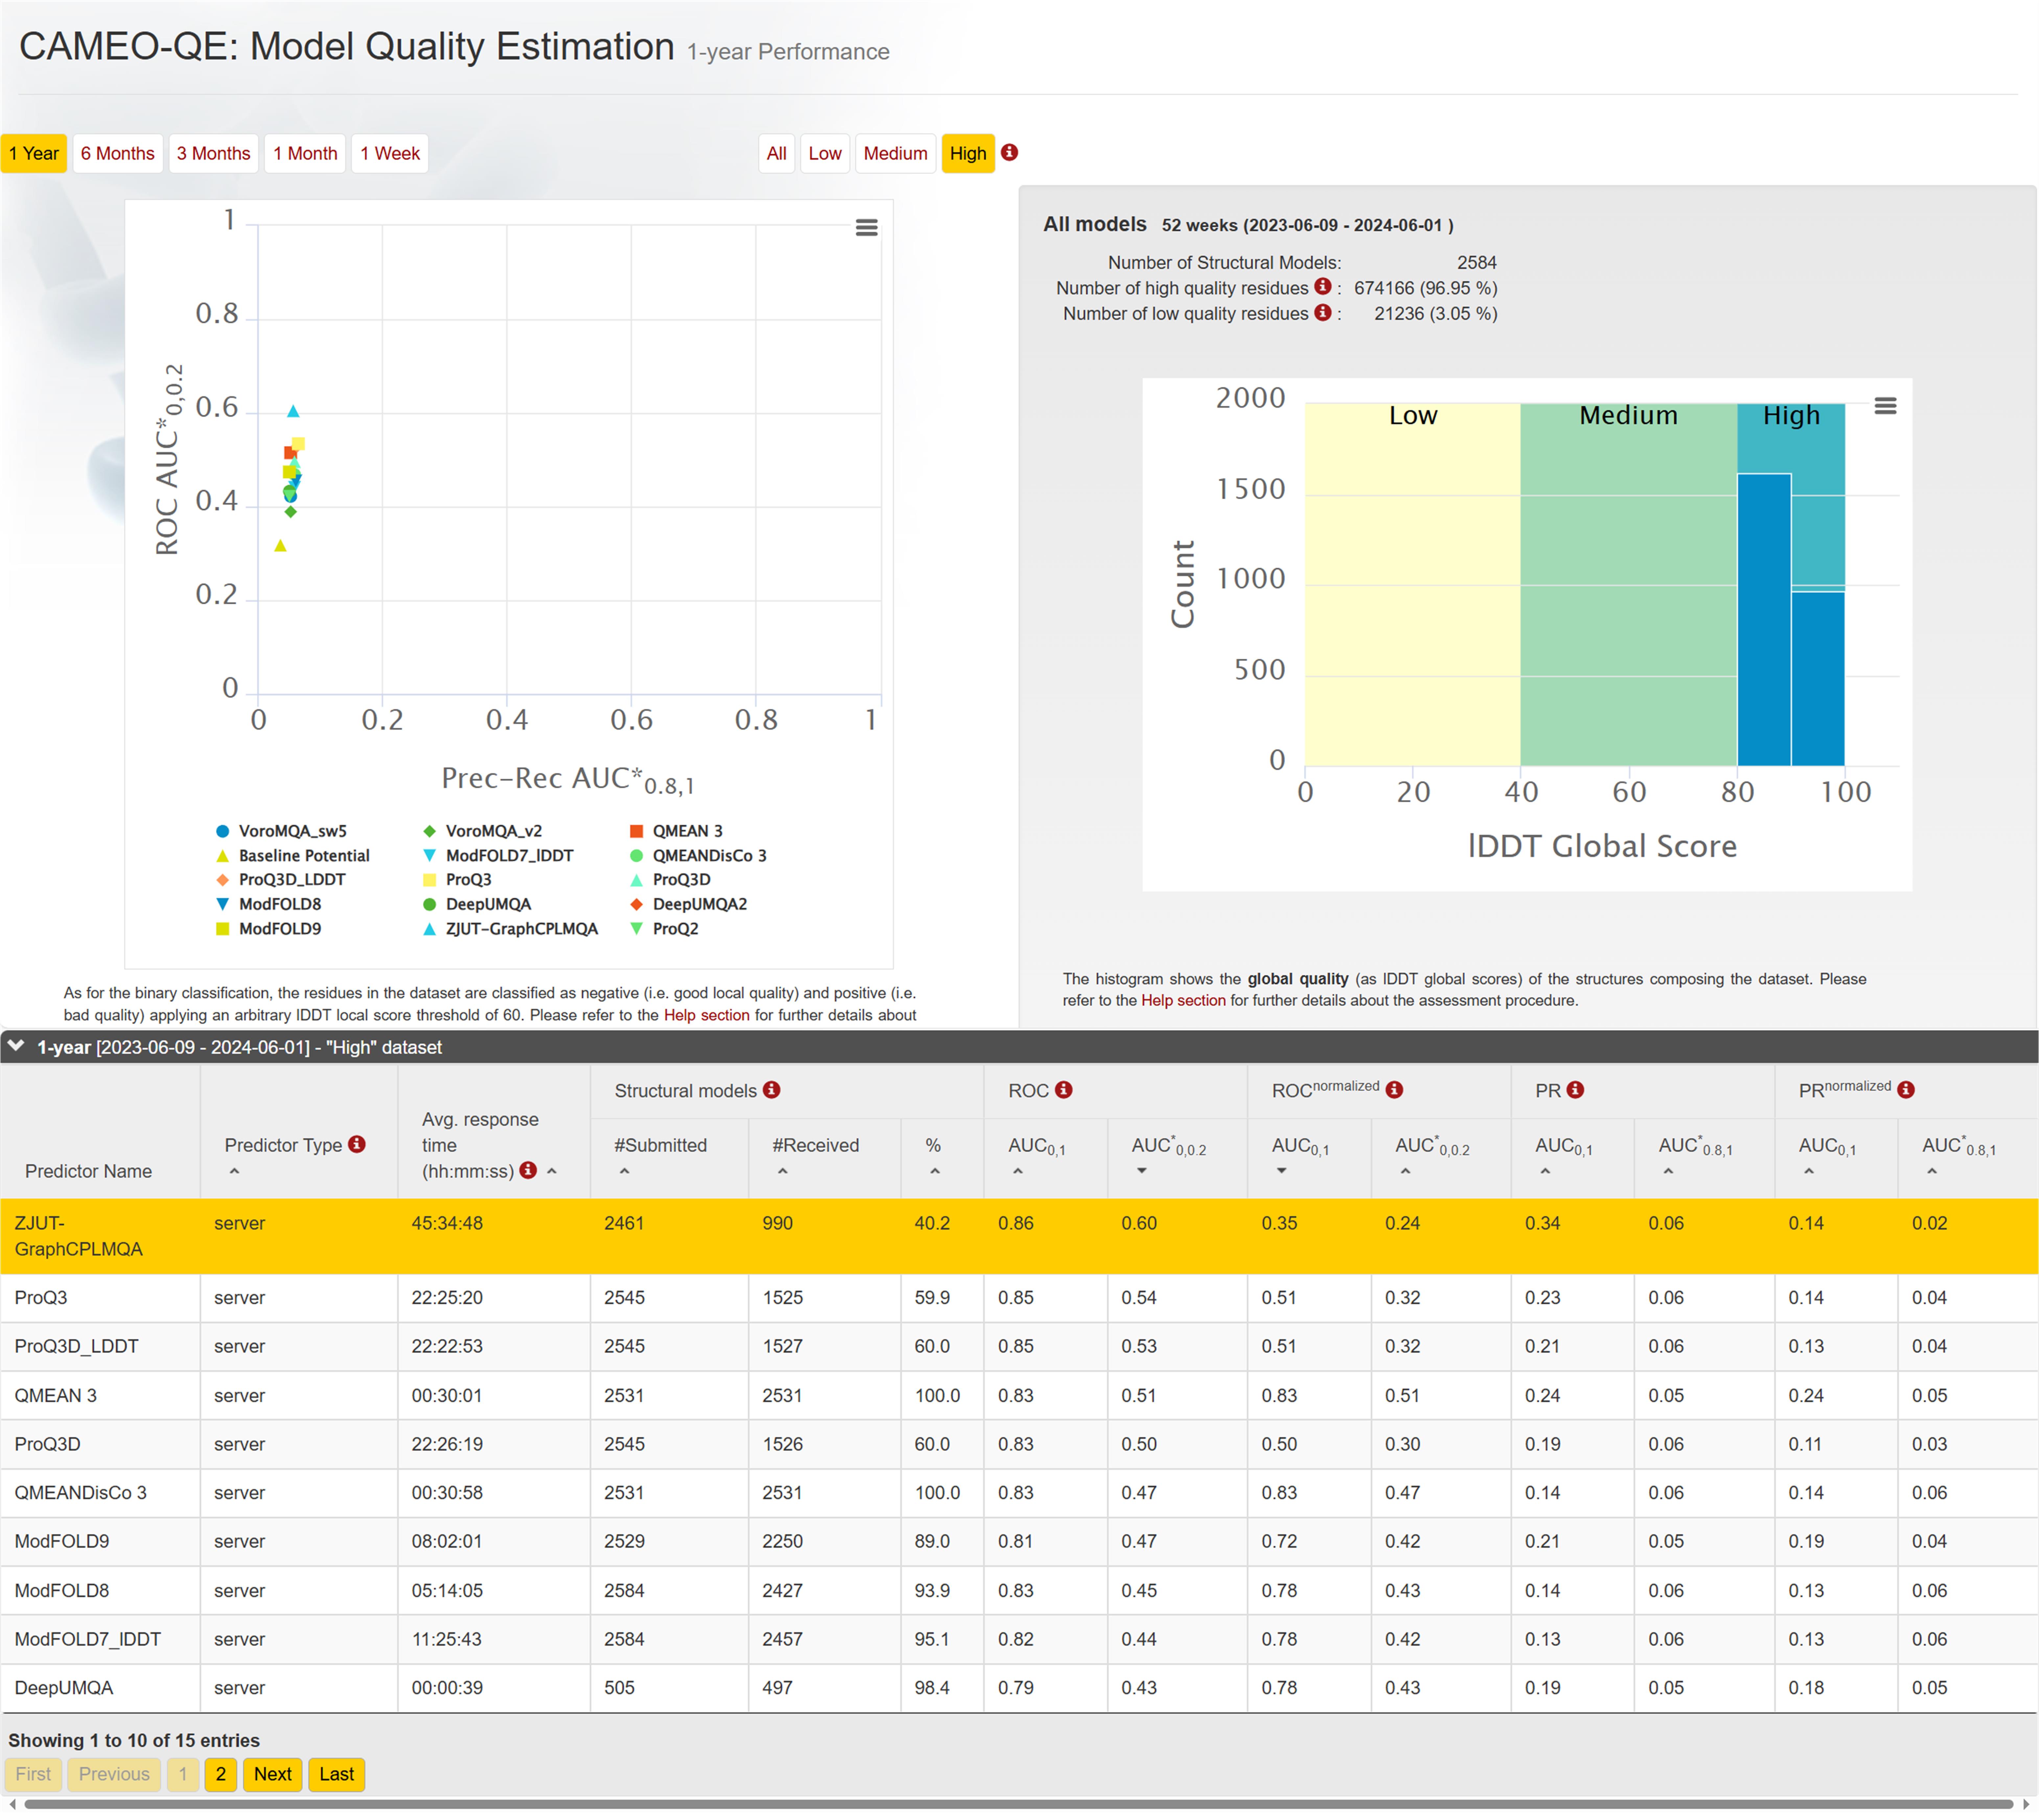Click ZJUT-GraphCPLMQA point in scatter plot

tap(293, 411)
